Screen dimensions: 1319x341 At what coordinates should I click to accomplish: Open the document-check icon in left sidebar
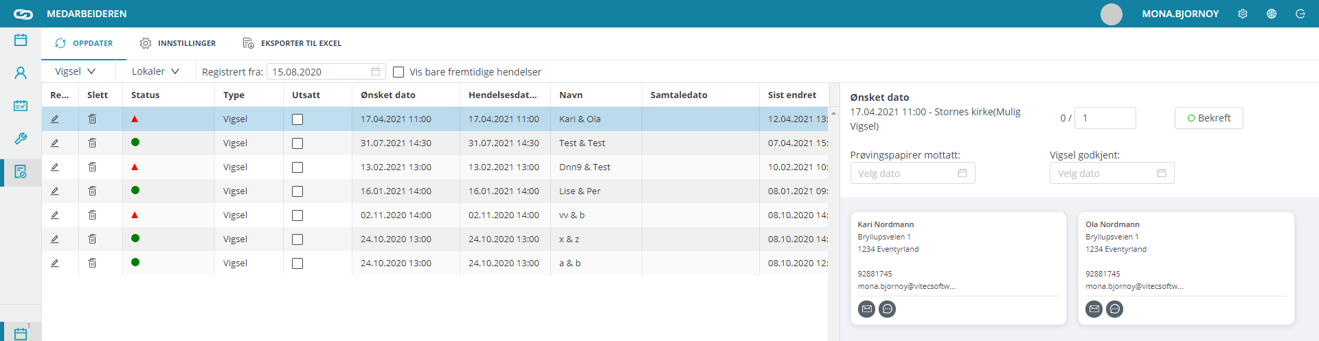click(x=21, y=172)
